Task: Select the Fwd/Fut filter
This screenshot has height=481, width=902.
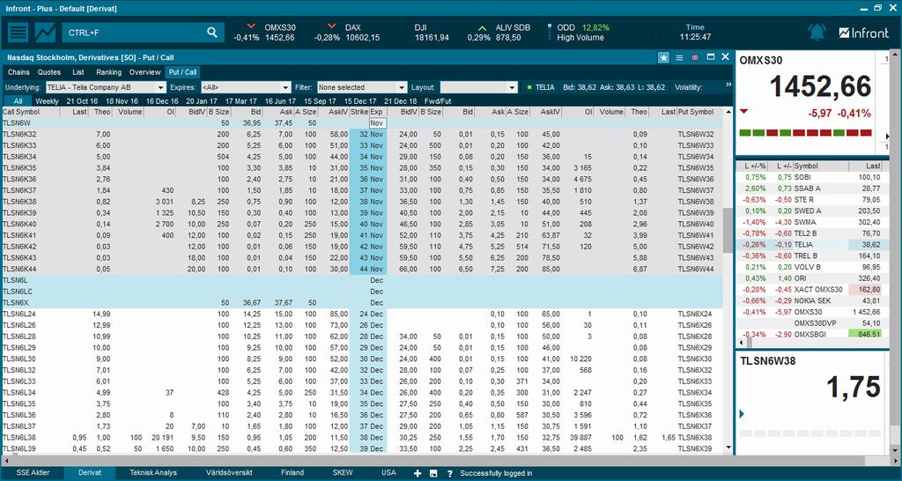Action: tap(438, 101)
